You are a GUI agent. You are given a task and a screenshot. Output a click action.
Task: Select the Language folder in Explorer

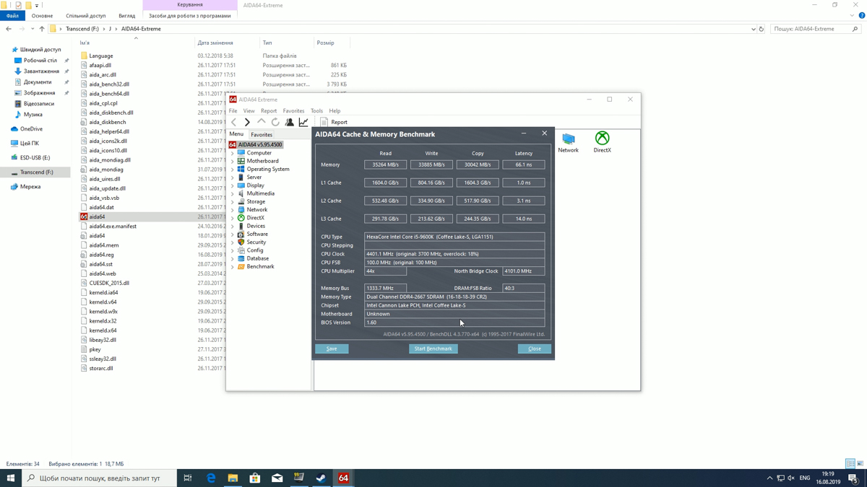click(x=101, y=56)
